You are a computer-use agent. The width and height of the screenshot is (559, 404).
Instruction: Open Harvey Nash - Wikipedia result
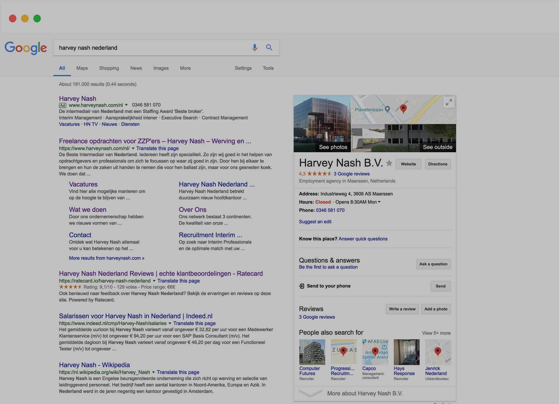(94, 365)
